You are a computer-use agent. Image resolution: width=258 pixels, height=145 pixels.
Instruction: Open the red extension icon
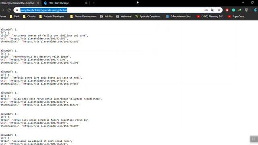tap(227, 10)
